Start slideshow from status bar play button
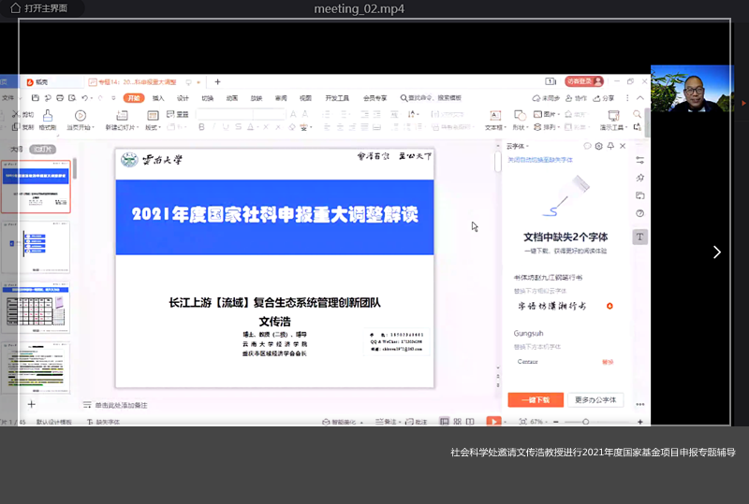749x504 pixels. (x=493, y=422)
